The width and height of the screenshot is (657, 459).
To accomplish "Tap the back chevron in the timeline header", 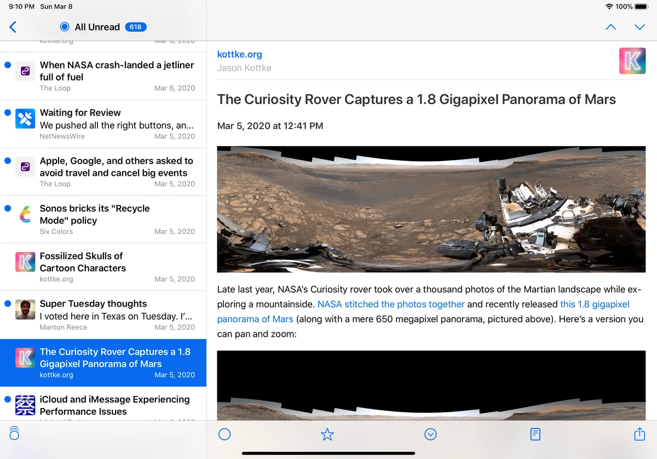I will (13, 27).
